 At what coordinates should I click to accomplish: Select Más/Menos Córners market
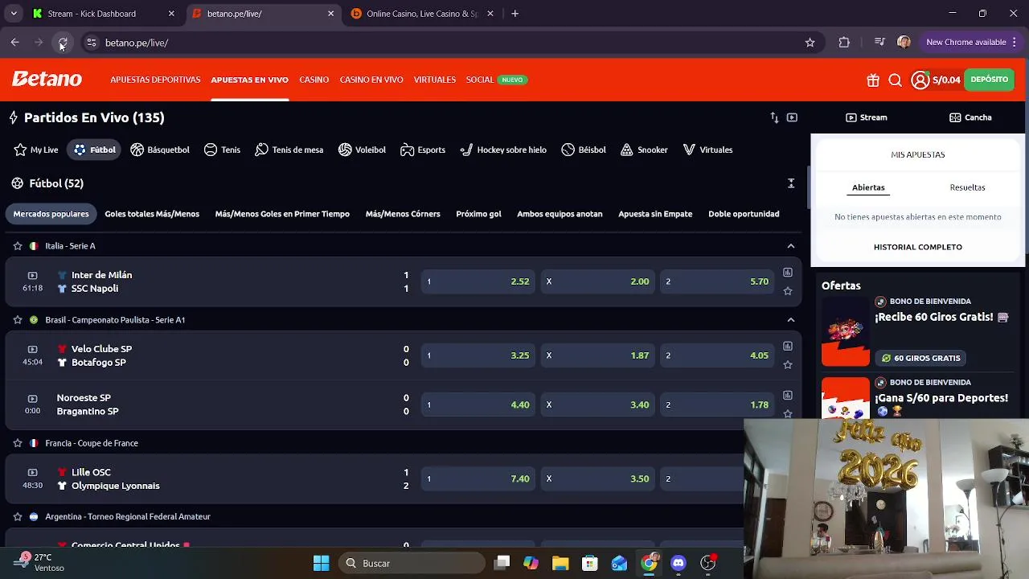pos(403,214)
